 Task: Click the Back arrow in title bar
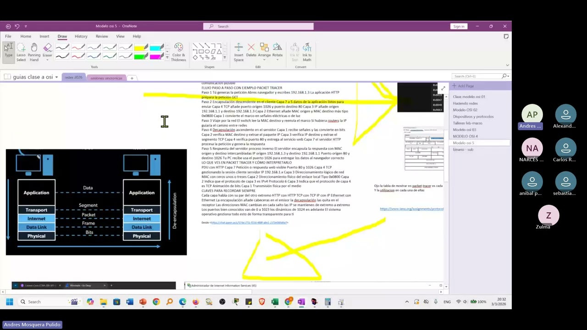8,26
